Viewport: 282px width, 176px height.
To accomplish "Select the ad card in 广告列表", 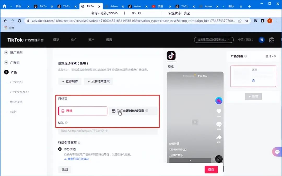I will point(253,76).
